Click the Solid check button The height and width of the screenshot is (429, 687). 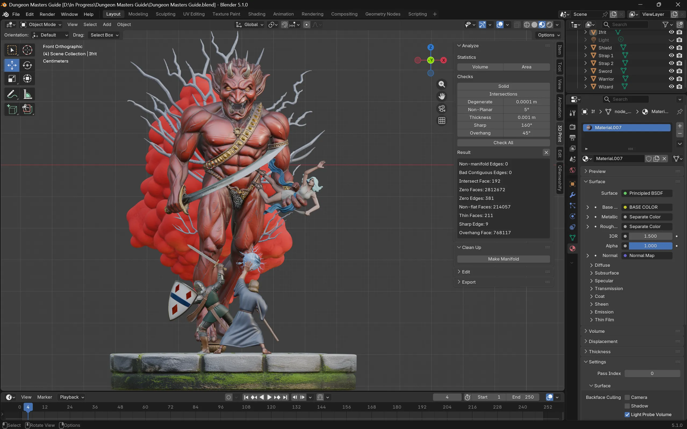503,86
